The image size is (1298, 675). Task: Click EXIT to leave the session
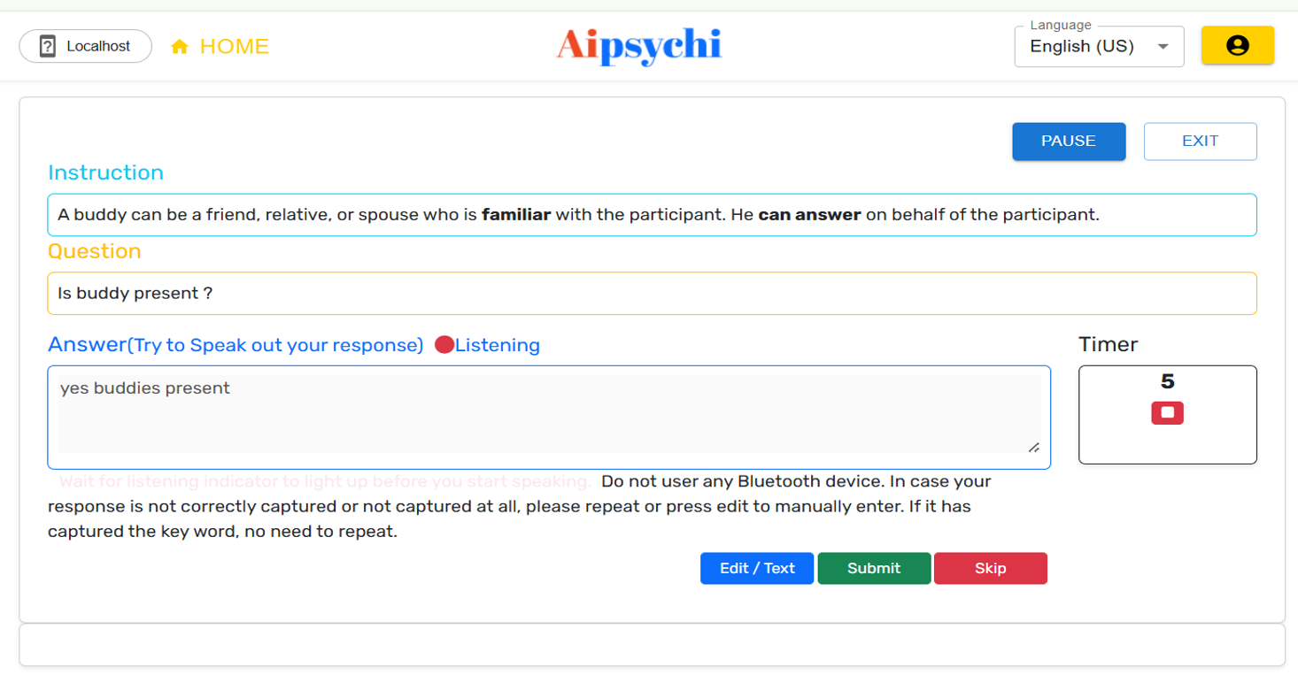click(x=1200, y=141)
